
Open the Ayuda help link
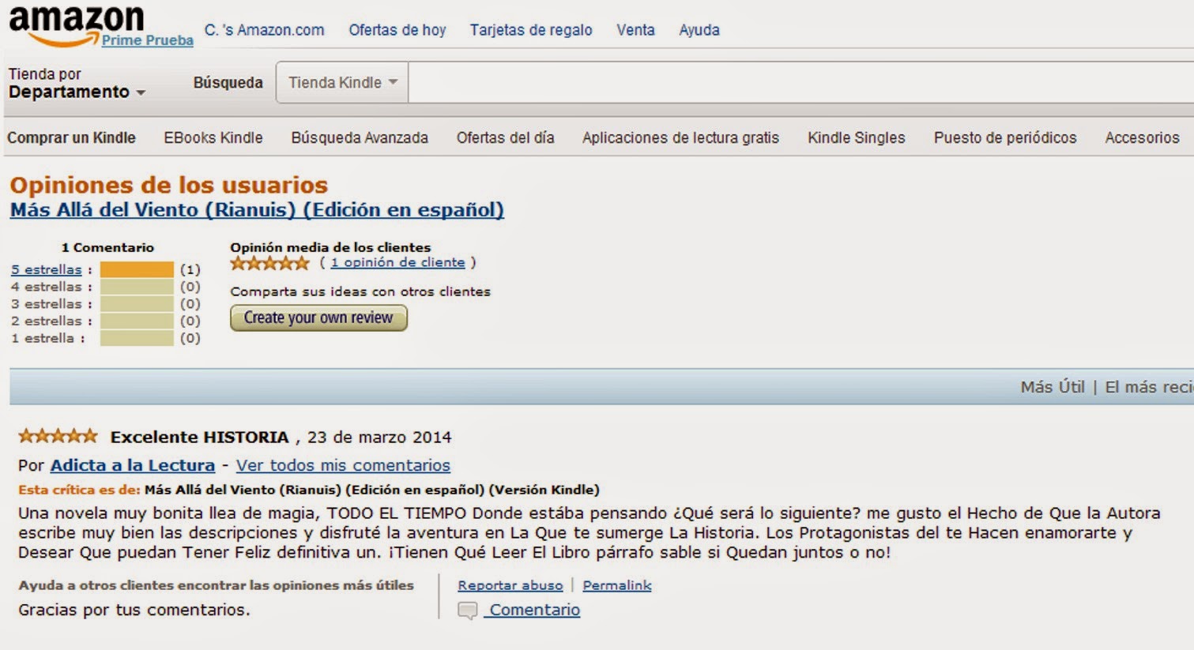pyautogui.click(x=699, y=30)
